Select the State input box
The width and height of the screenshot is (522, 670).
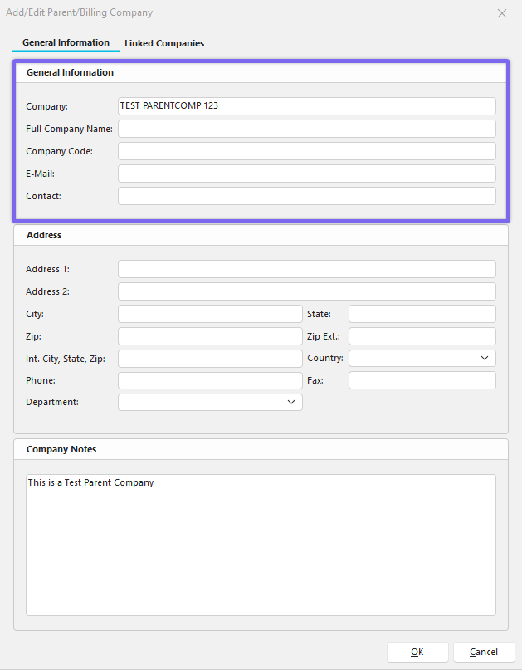pyautogui.click(x=422, y=314)
